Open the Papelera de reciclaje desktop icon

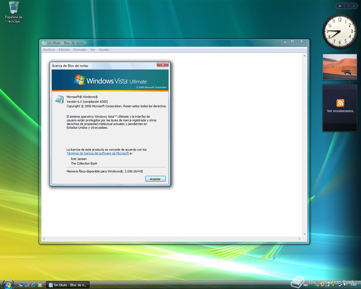14,12
